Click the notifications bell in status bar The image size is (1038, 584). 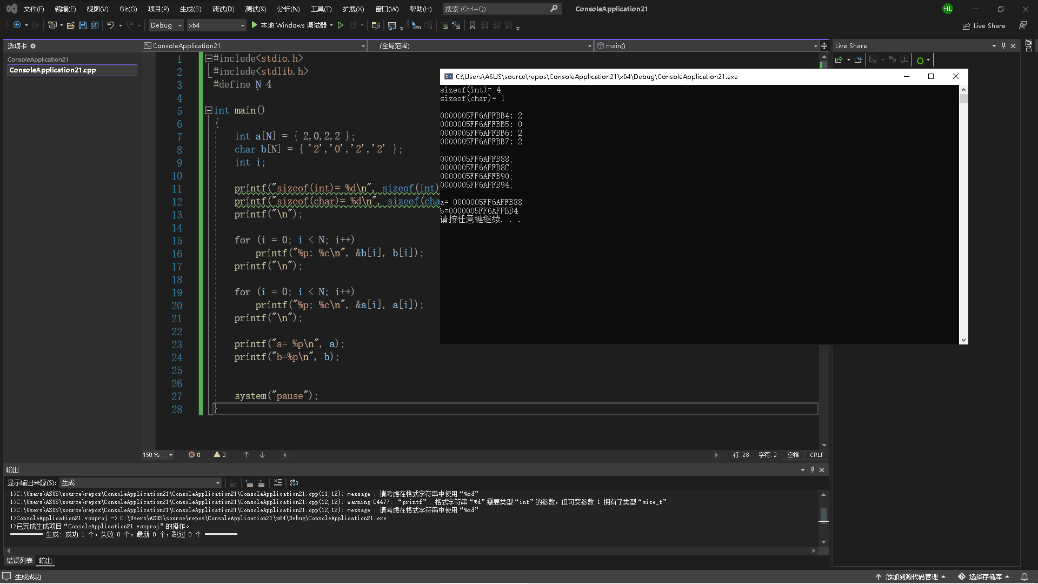[x=1024, y=576]
